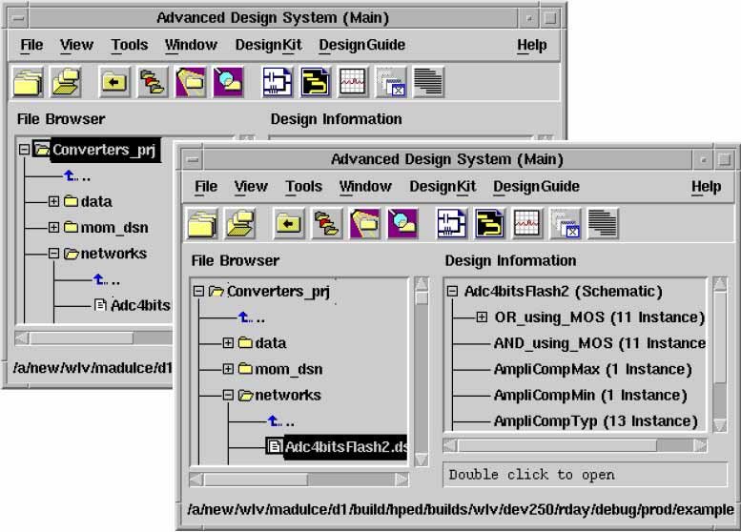Click Design Information scroll-up arrow
Viewport: 741px width, 532px height.
(x=720, y=284)
